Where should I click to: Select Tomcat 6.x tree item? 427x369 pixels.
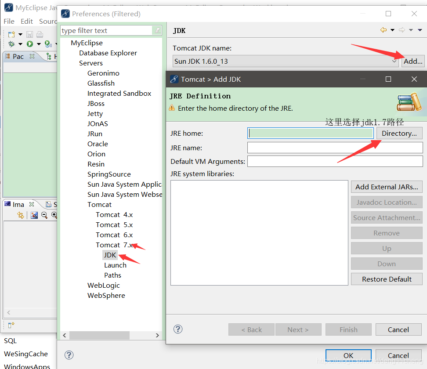pyautogui.click(x=114, y=235)
